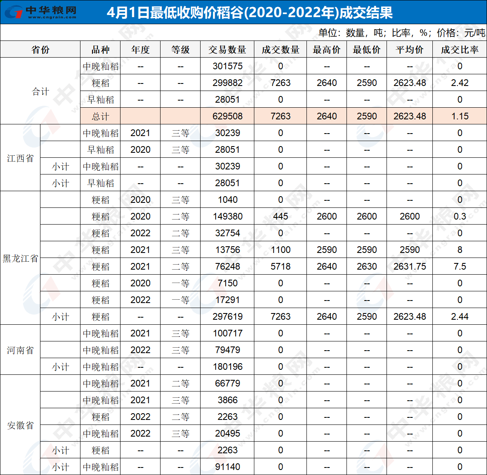Screen dimensions: 487x475
Task: Click the 江西省 province label
Action: [20, 158]
